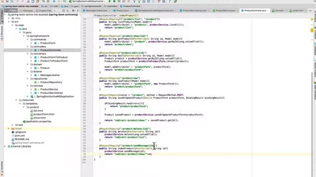Select the Project Files view tab
Screen dimensions: 316x177
43,10
